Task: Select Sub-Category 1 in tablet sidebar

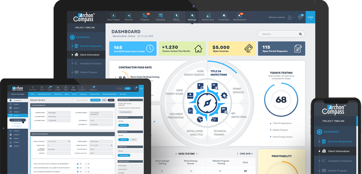Action: [18, 120]
